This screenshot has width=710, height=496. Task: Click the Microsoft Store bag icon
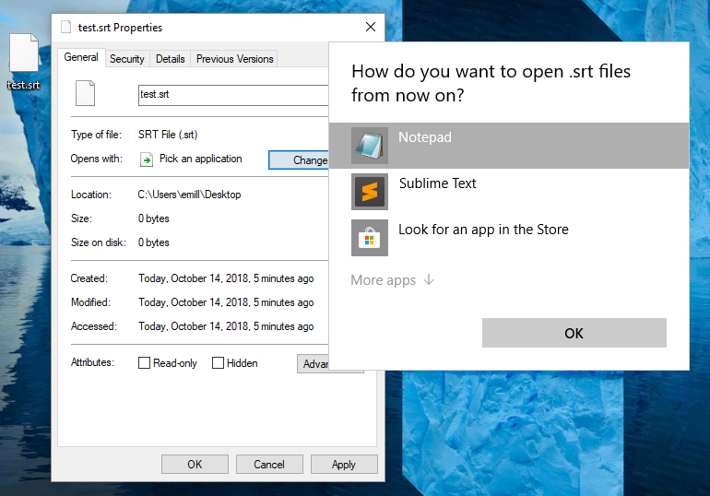370,238
